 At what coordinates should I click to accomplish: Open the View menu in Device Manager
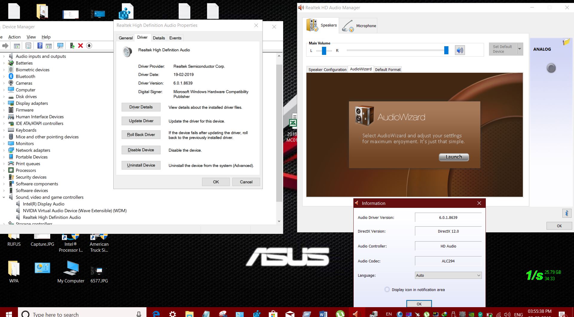click(31, 37)
